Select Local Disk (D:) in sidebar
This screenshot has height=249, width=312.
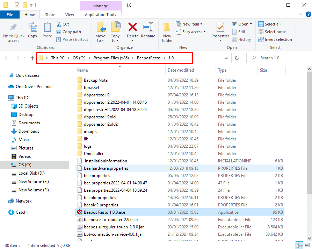pyautogui.click(x=28, y=173)
